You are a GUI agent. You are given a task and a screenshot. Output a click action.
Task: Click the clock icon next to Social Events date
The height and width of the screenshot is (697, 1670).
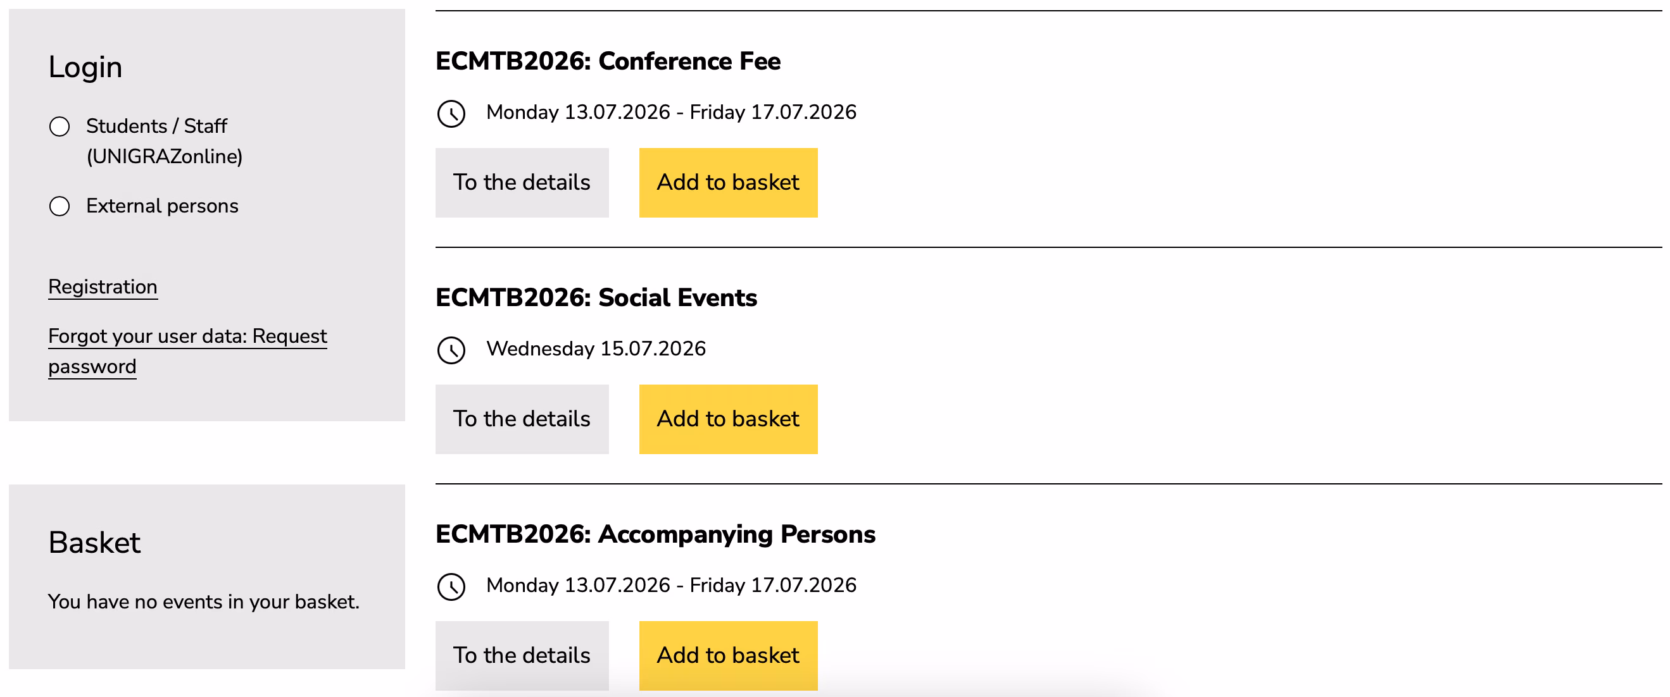click(x=451, y=350)
